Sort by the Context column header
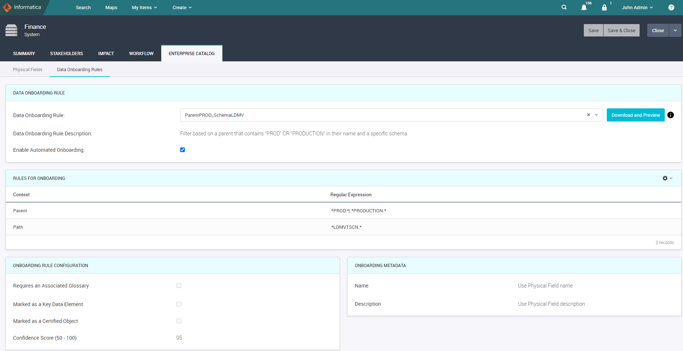683x351 pixels. tap(21, 194)
